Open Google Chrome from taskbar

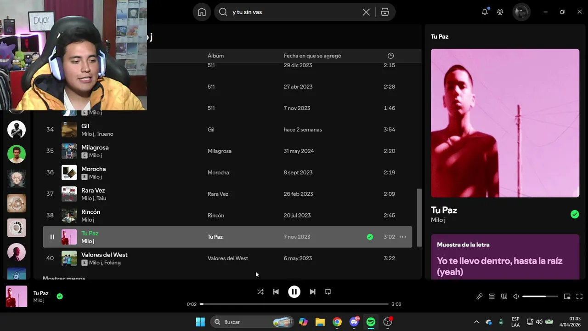337,322
